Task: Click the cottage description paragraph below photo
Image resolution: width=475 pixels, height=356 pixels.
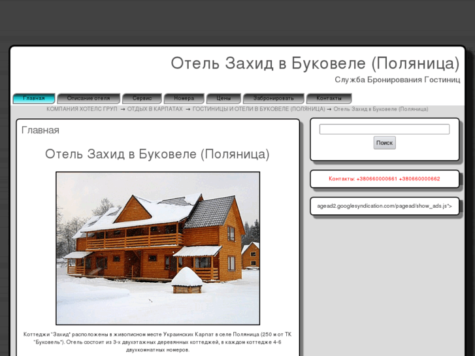Action: (157, 342)
